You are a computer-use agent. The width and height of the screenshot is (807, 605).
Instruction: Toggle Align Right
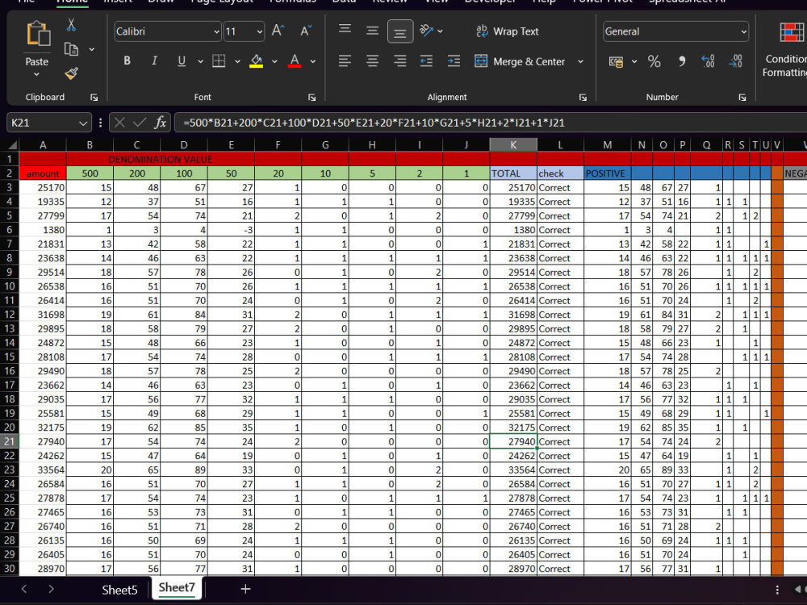[400, 61]
